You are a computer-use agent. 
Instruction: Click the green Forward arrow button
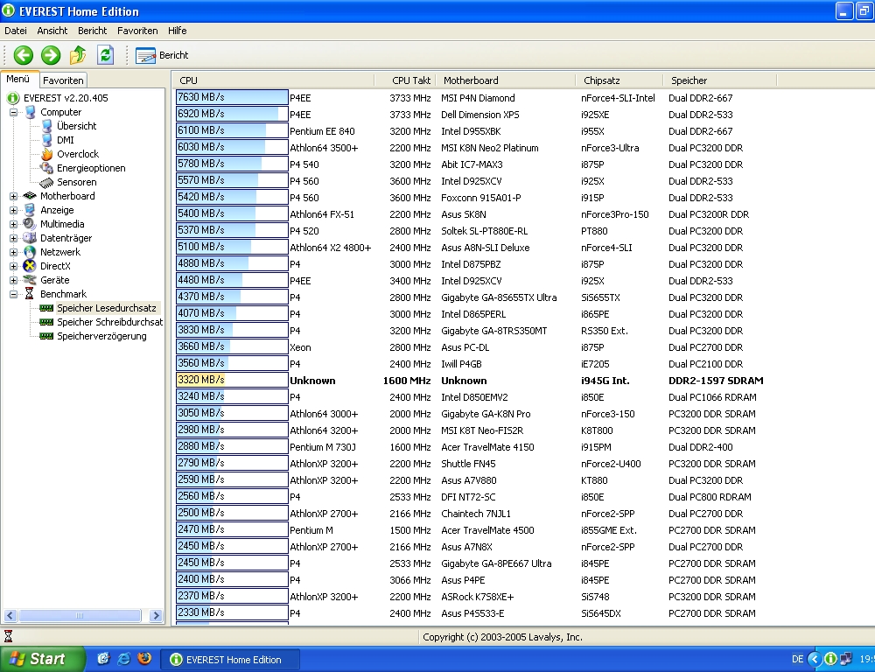click(x=51, y=55)
